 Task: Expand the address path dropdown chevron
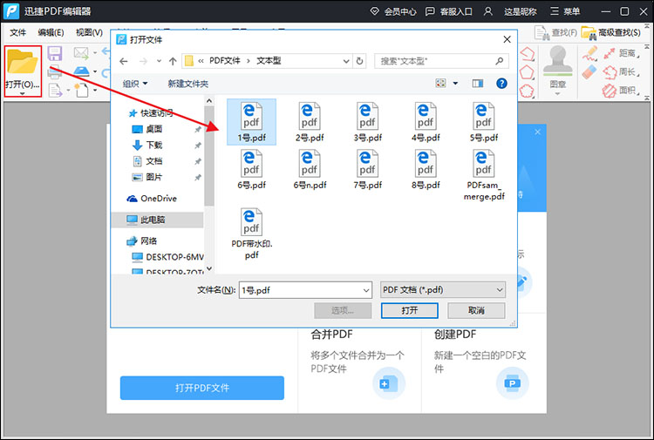(x=346, y=61)
